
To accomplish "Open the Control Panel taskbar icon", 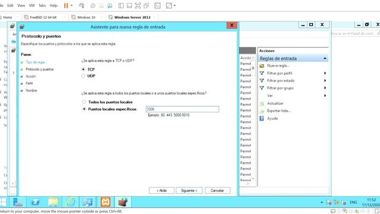I will (87, 202).
